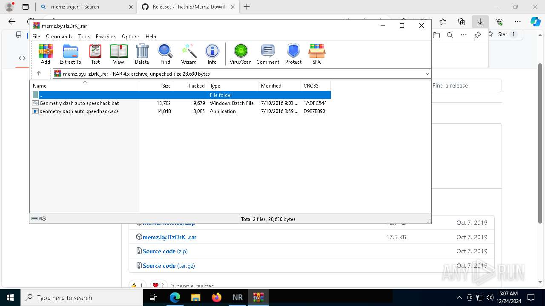545x306 pixels.
Task: Click the thumbs up reaction button
Action: (x=138, y=286)
